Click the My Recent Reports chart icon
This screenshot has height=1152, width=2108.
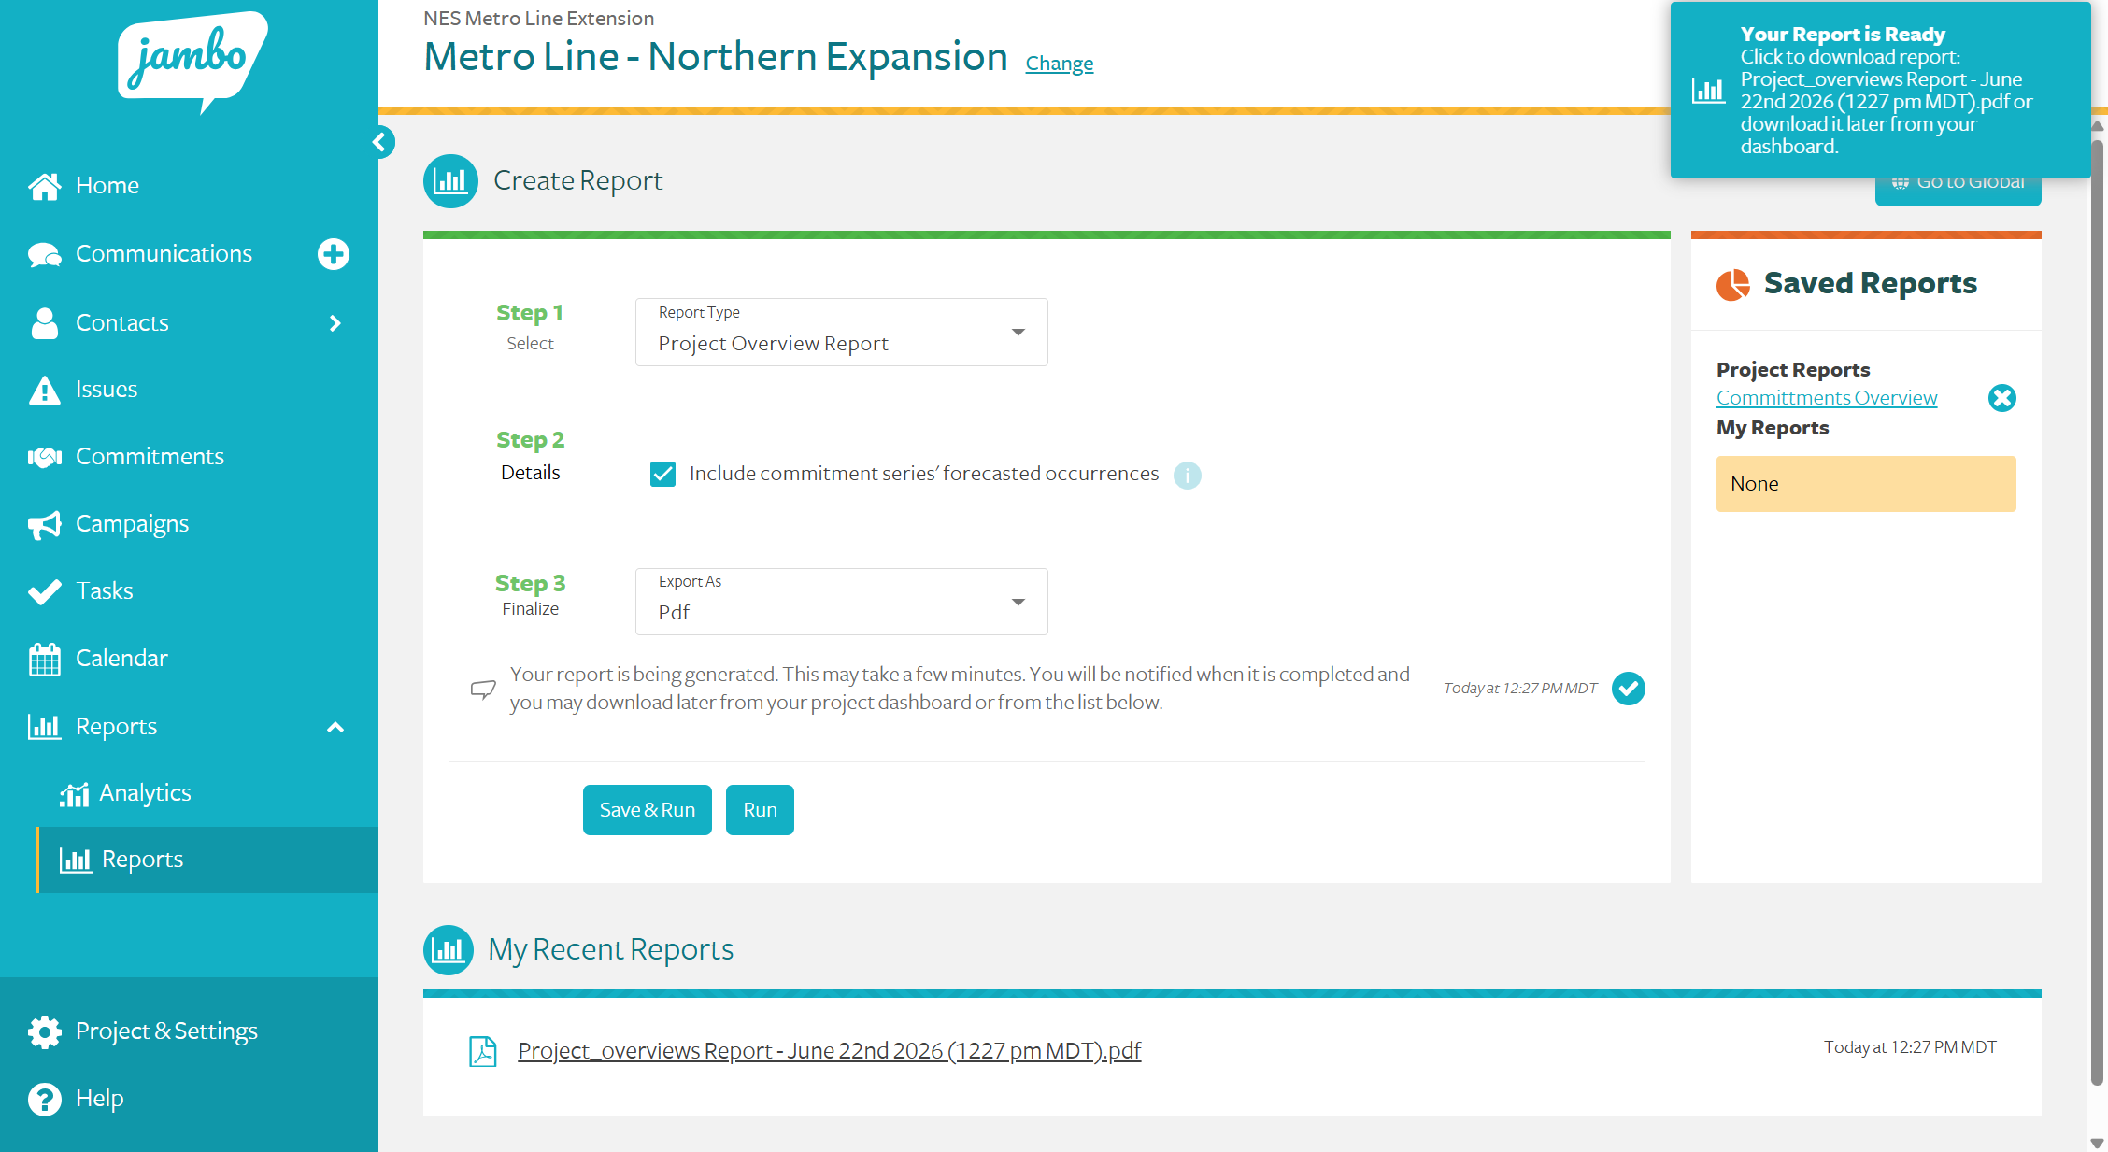[449, 950]
